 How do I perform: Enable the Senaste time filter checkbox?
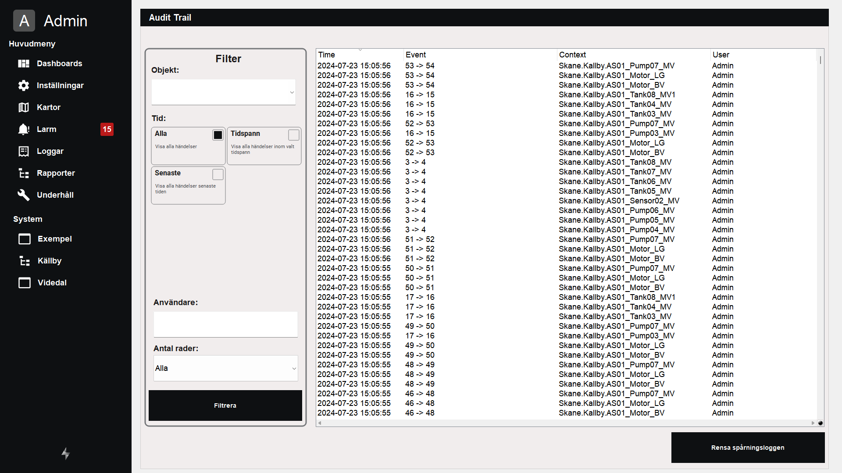pyautogui.click(x=218, y=174)
